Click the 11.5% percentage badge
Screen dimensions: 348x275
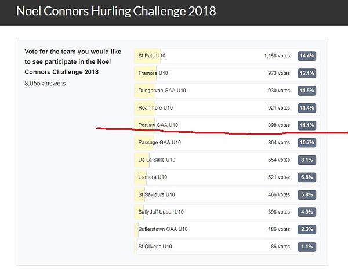point(307,91)
